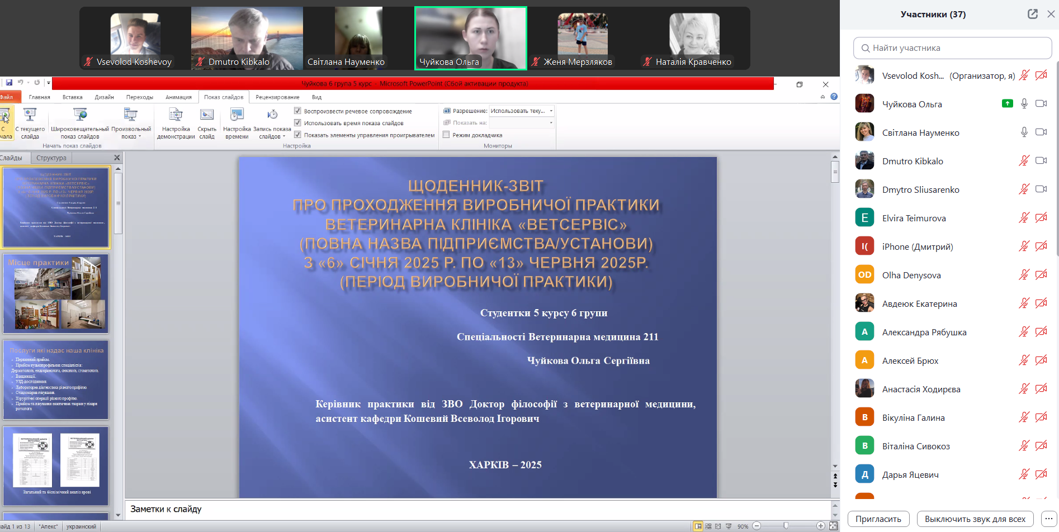Open more options ellipsis in participants panel

click(x=1048, y=519)
